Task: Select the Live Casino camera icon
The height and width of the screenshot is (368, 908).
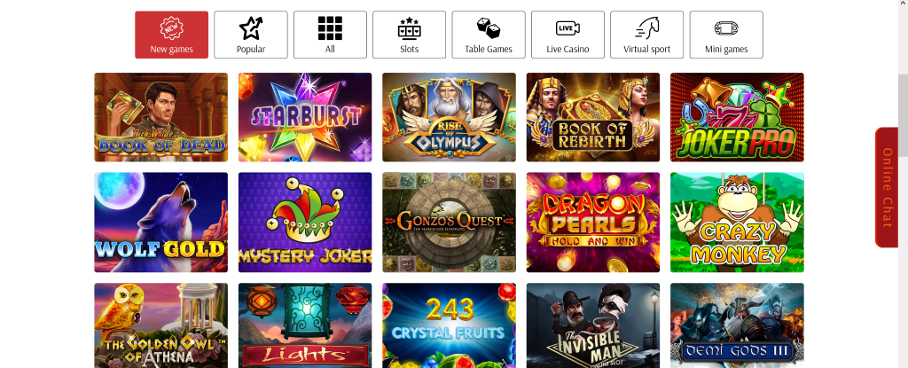Action: pyautogui.click(x=567, y=27)
